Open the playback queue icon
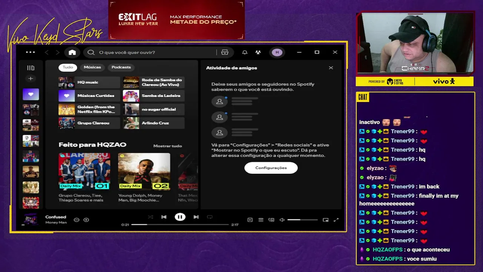The image size is (483, 272). (261, 220)
